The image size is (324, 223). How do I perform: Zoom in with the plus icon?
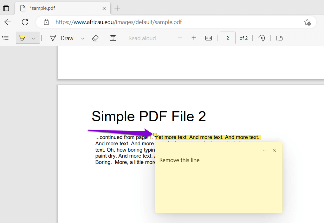194,38
